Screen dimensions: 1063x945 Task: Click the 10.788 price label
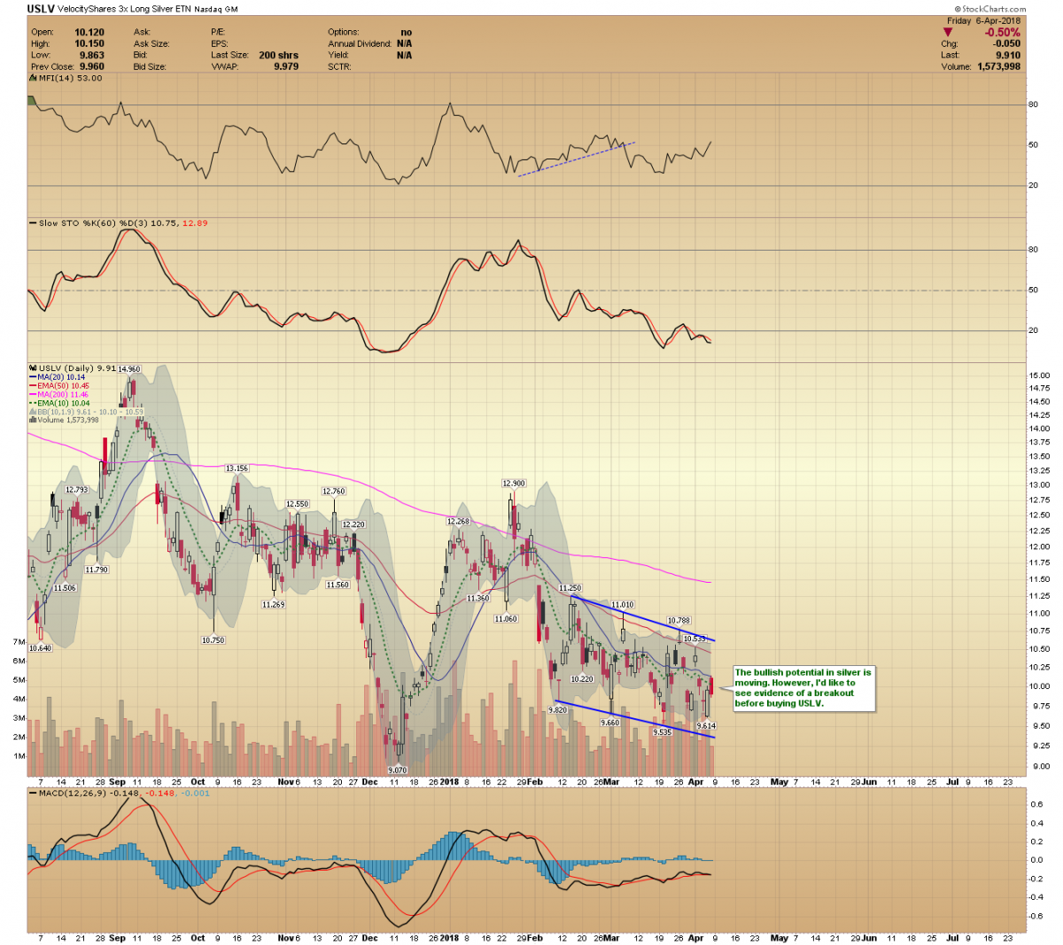679,621
